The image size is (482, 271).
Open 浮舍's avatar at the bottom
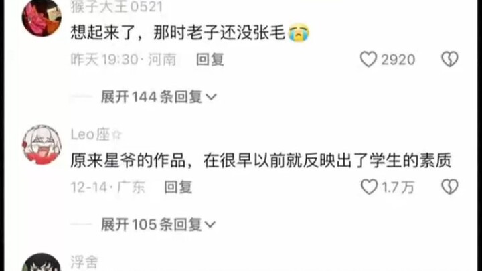(x=42, y=262)
